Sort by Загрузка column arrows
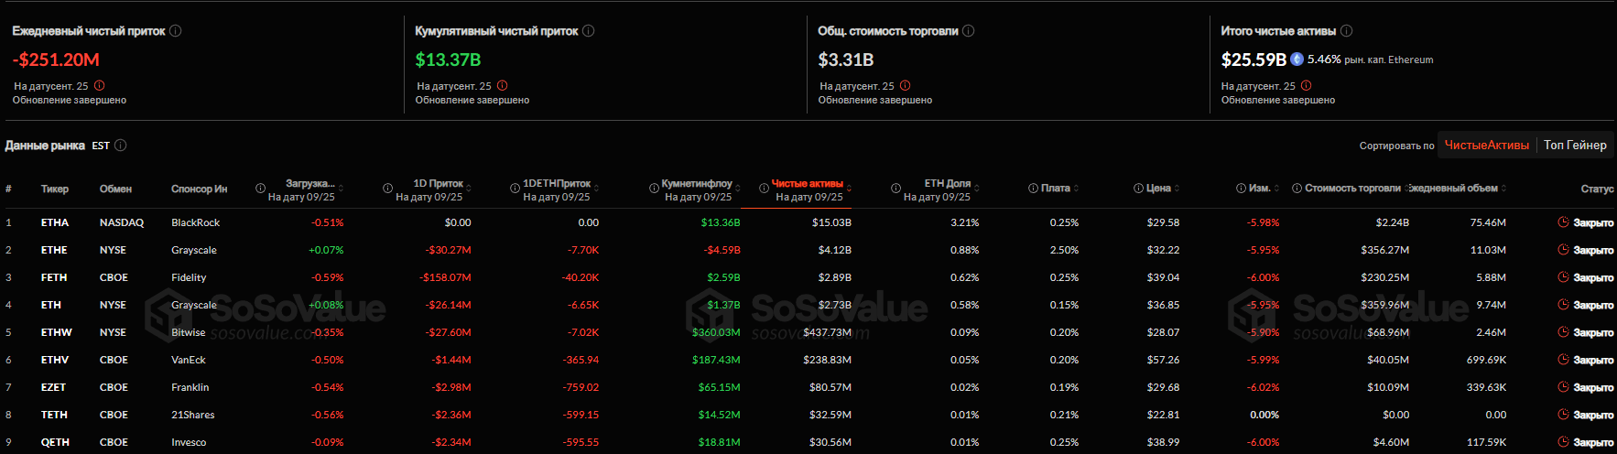 coord(341,189)
